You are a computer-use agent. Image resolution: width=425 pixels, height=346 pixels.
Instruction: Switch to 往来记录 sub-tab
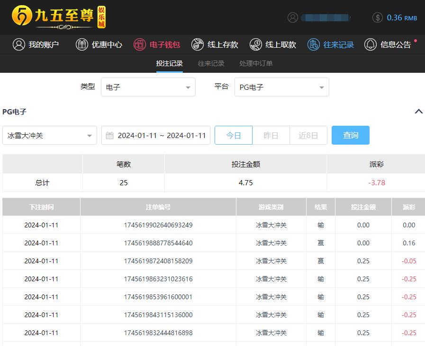(211, 63)
